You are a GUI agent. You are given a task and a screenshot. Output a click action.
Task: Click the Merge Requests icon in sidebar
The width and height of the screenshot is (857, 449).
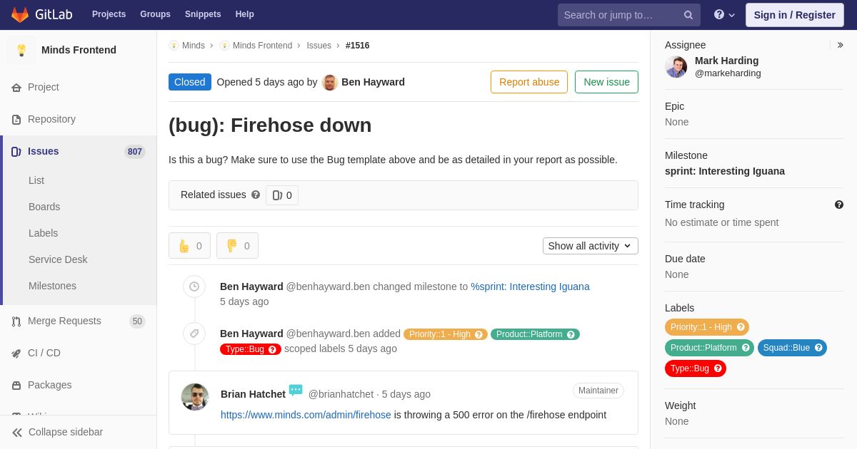click(x=16, y=321)
